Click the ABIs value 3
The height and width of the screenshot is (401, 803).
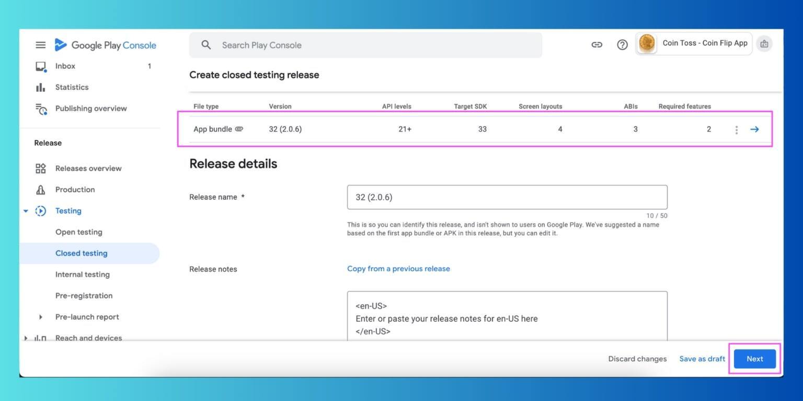[635, 129]
